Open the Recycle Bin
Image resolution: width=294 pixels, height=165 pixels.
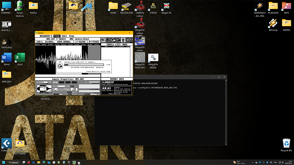[287, 145]
